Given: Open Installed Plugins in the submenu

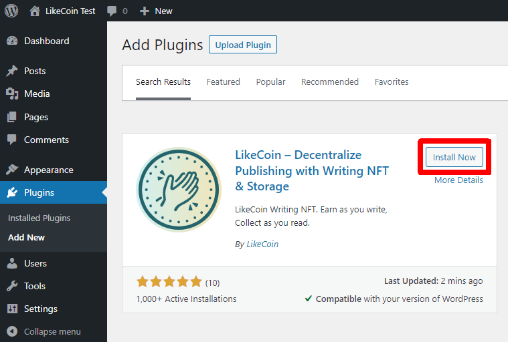Looking at the screenshot, I should point(39,218).
